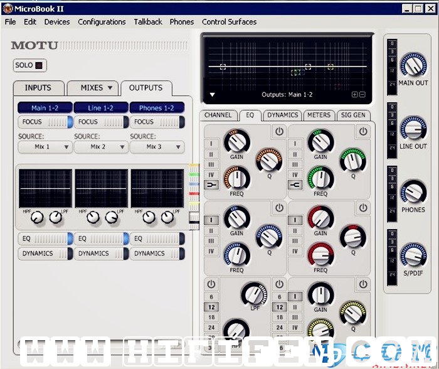Click the yellow band Q knob

tap(353, 314)
